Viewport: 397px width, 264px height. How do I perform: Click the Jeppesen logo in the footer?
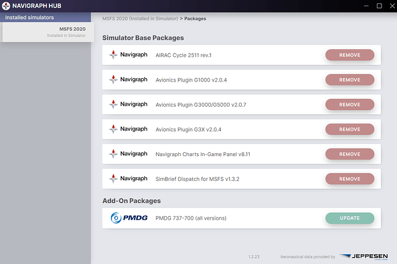364,257
